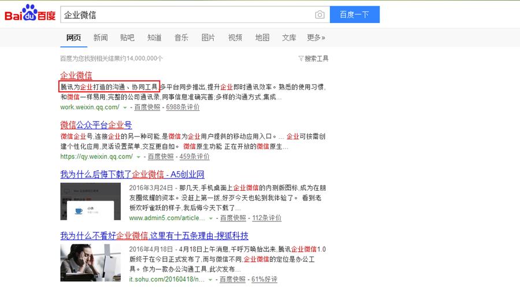Open 我为什么不看好企业微信 搜狐科技 result

tap(154, 236)
